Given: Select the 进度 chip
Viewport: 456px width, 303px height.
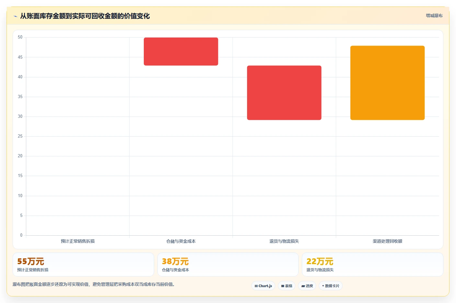Looking at the screenshot, I should click(x=307, y=286).
